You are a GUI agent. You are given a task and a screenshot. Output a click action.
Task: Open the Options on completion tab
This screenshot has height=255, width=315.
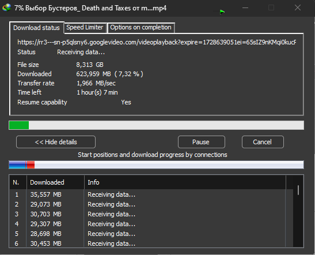[141, 27]
